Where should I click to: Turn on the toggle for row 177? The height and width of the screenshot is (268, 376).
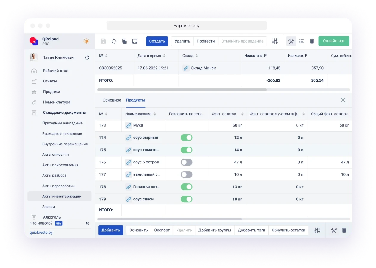(186, 174)
